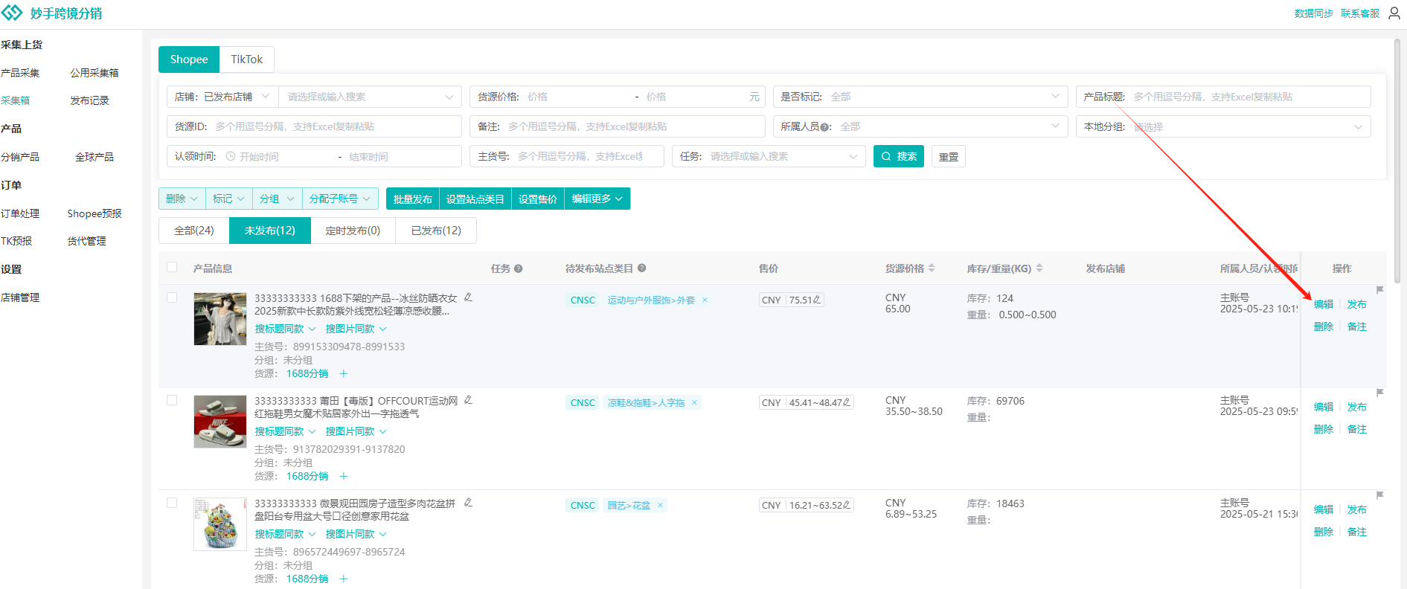The image size is (1407, 589).
Task: Click the 任务 help question icon
Action: coord(519,268)
